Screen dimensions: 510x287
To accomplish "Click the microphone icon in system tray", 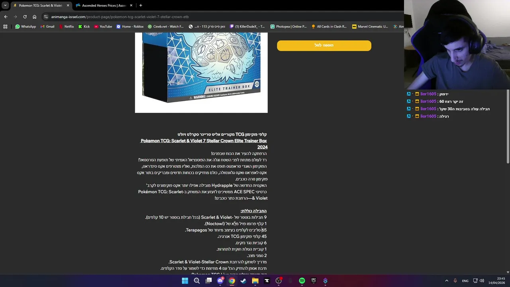I will click(x=455, y=281).
